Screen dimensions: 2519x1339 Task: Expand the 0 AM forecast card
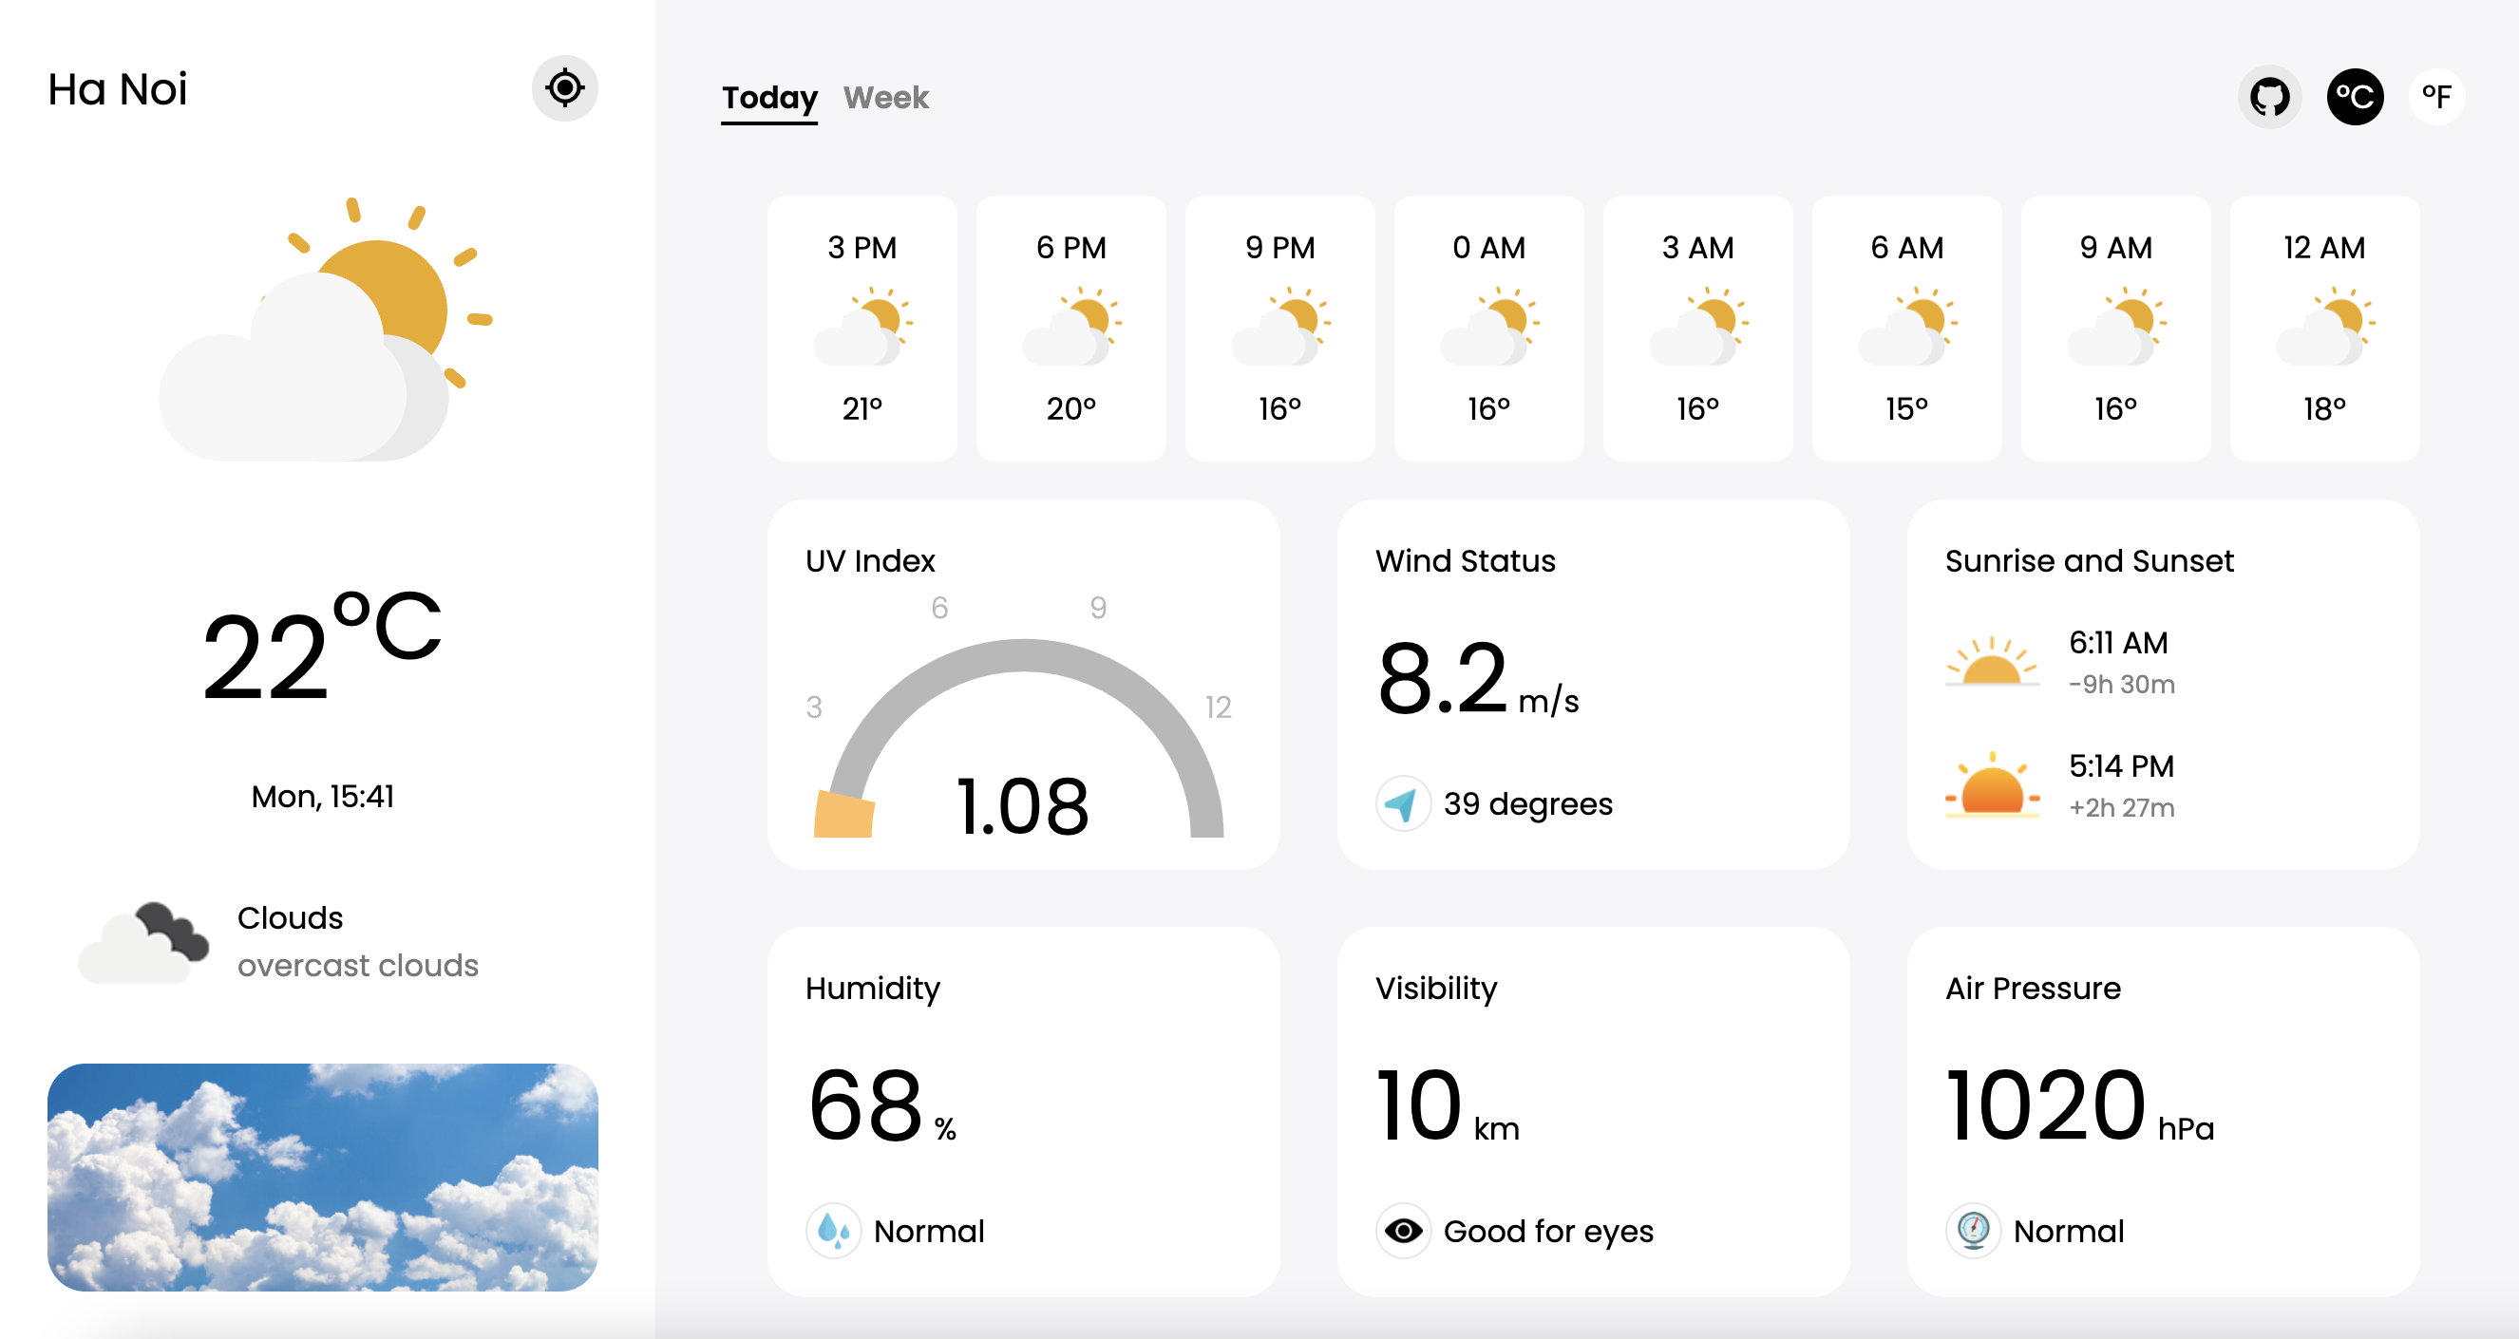tap(1488, 329)
